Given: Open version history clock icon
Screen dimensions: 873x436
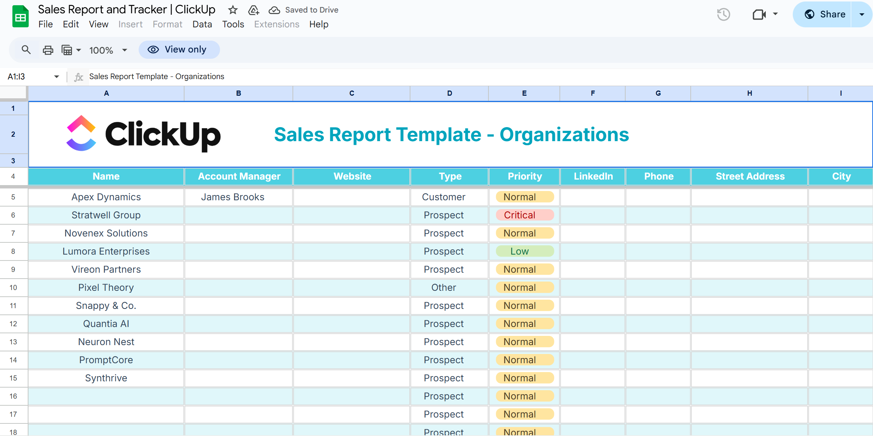Looking at the screenshot, I should click(723, 14).
